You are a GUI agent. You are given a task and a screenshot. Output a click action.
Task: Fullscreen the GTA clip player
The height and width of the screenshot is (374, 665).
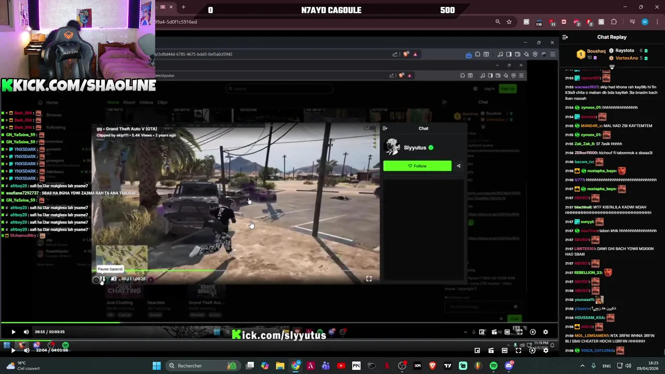pos(369,279)
